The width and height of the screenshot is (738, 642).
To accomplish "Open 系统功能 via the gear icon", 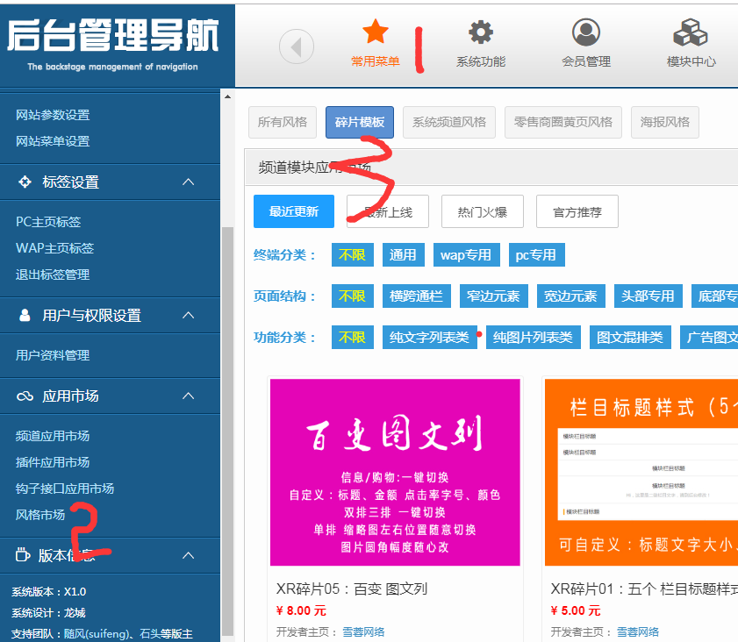I will click(x=481, y=32).
